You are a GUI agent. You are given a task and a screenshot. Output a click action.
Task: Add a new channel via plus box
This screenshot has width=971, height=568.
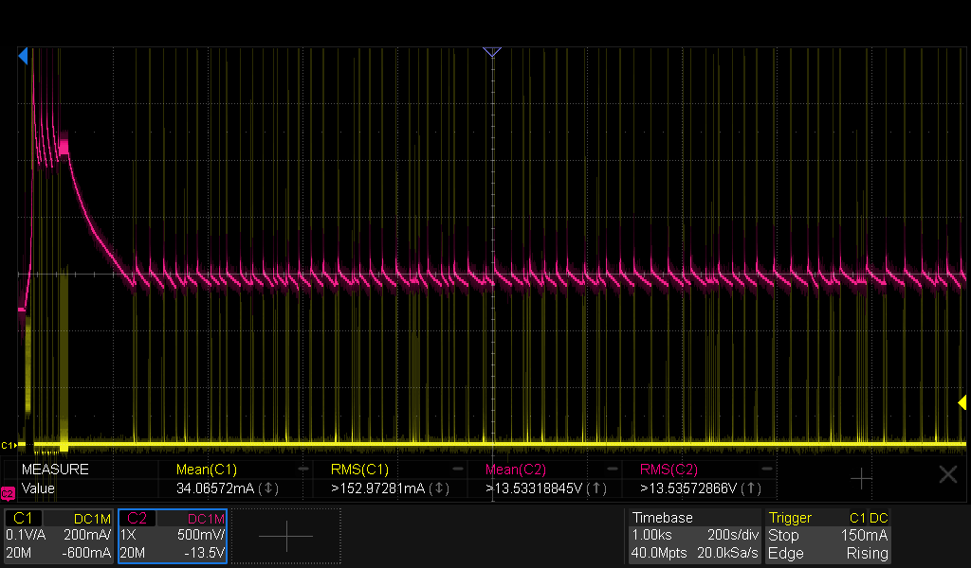pyautogui.click(x=286, y=536)
